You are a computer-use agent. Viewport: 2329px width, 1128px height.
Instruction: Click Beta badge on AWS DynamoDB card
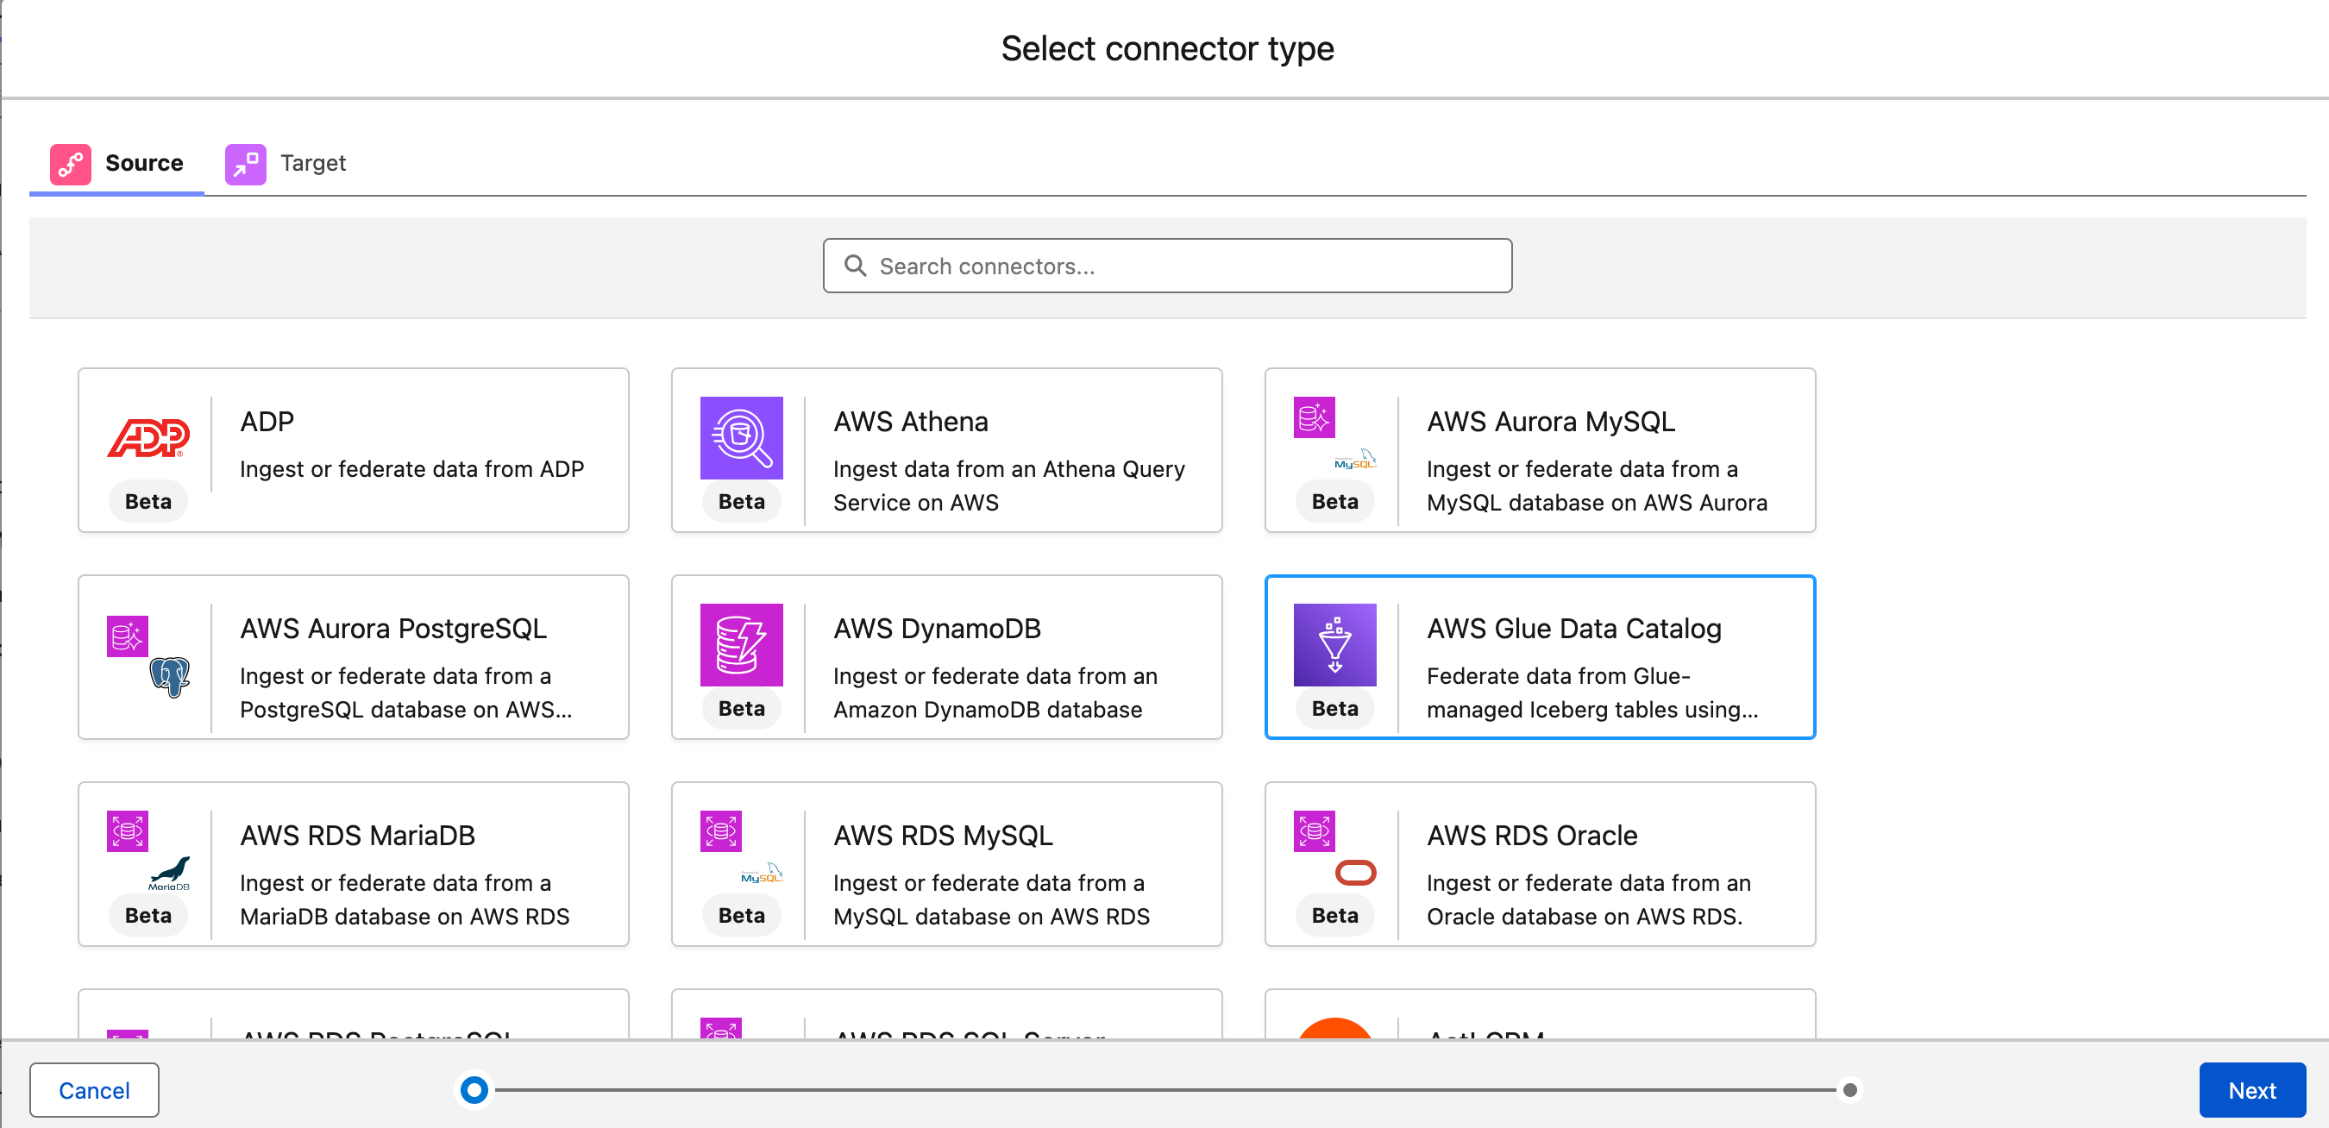(741, 709)
